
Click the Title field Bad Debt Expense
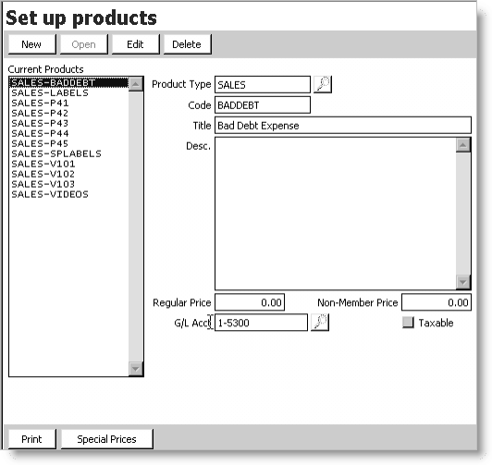click(342, 126)
